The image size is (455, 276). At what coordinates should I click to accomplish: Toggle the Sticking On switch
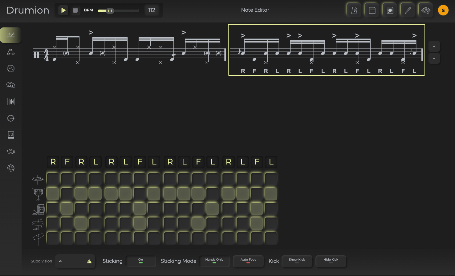tap(141, 261)
